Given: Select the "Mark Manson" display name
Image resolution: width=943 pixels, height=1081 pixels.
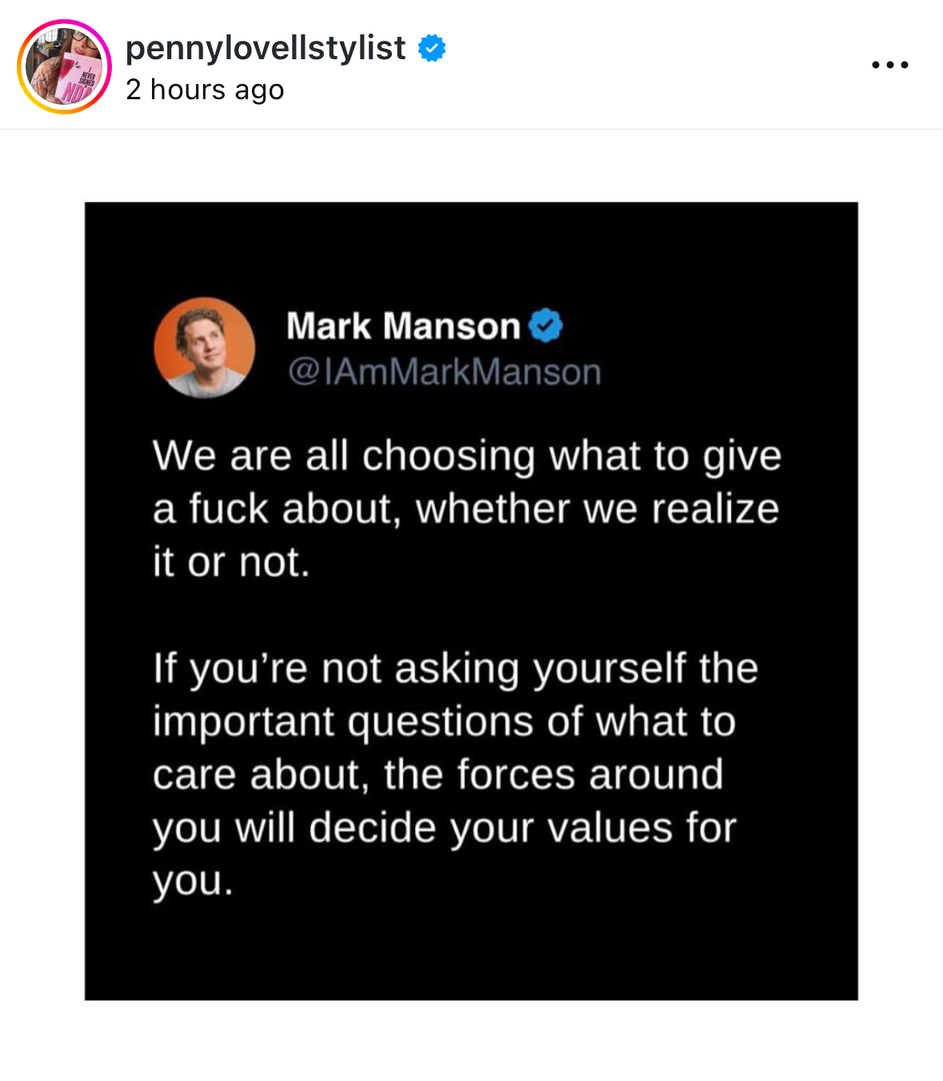Looking at the screenshot, I should click(403, 326).
